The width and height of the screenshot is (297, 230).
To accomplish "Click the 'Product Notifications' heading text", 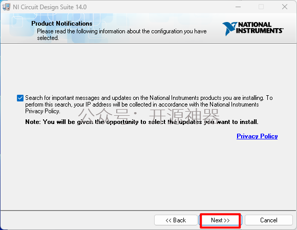I will [x=62, y=24].
